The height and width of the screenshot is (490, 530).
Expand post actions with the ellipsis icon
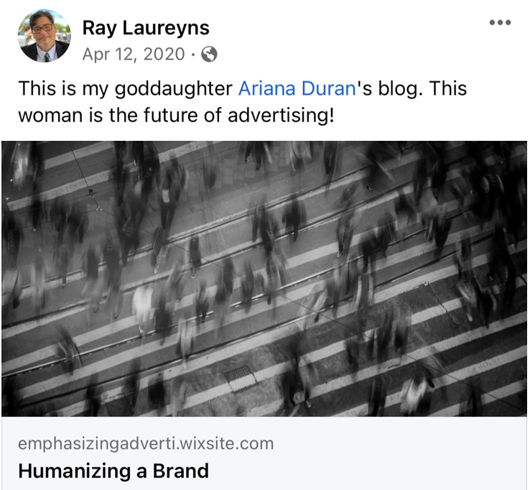(x=500, y=23)
